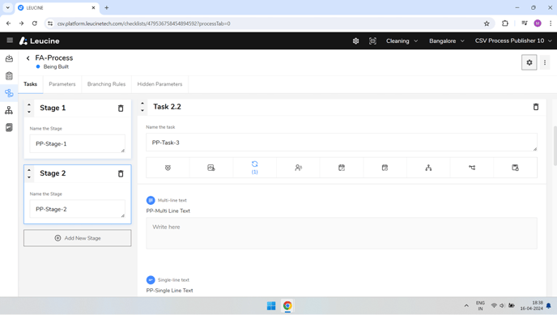Open the three-dot more options menu

click(x=545, y=62)
